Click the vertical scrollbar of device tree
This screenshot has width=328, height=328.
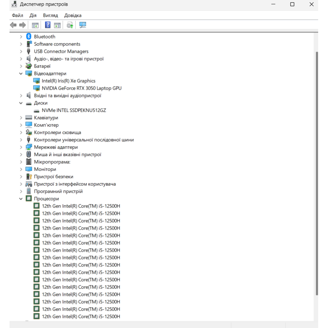(x=317, y=164)
